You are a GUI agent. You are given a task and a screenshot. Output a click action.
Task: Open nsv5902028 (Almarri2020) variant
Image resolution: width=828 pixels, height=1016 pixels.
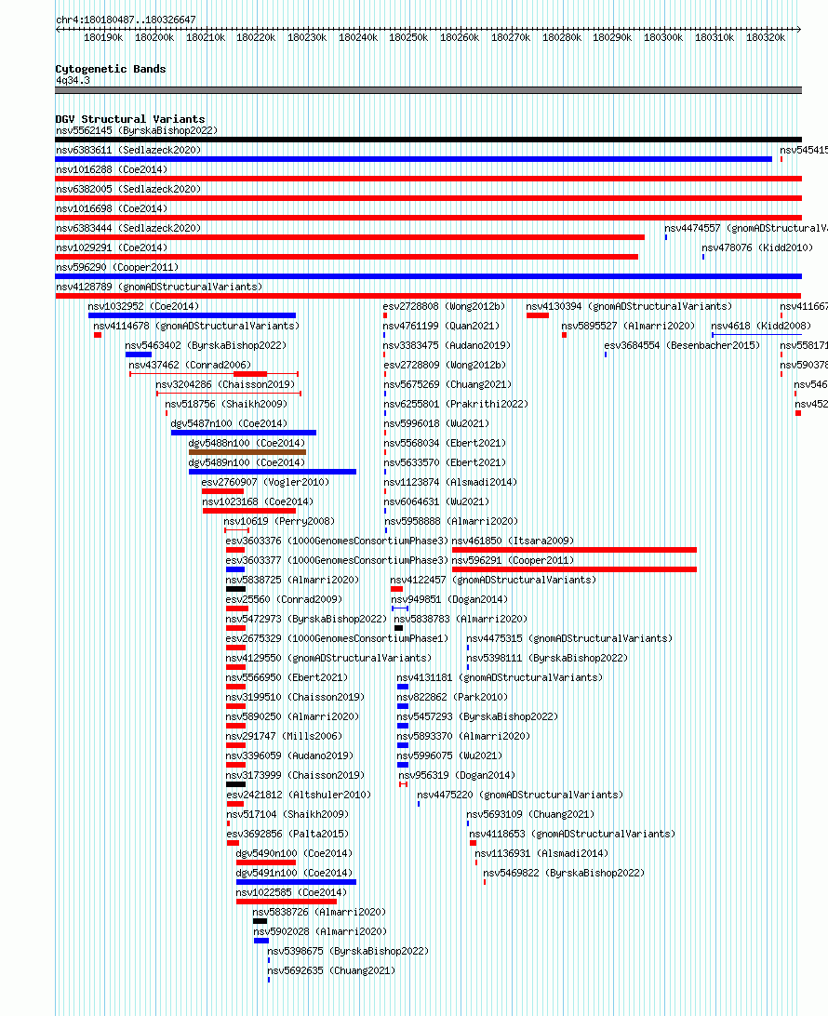pyautogui.click(x=320, y=931)
